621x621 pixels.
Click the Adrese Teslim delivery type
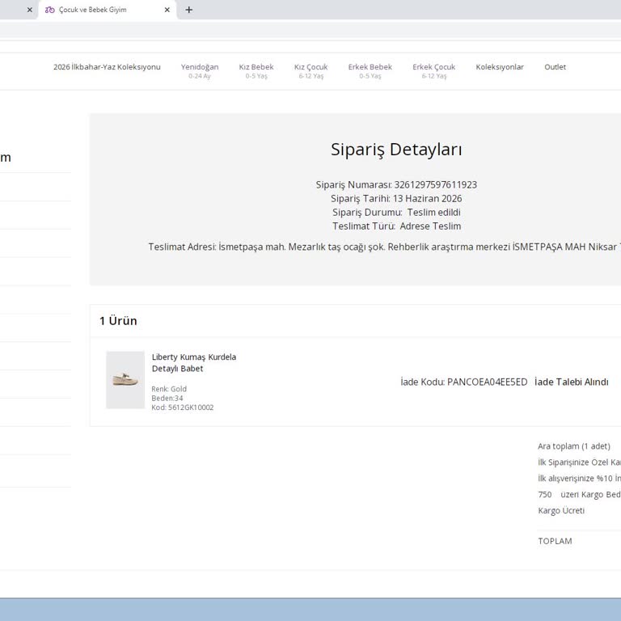pos(430,226)
